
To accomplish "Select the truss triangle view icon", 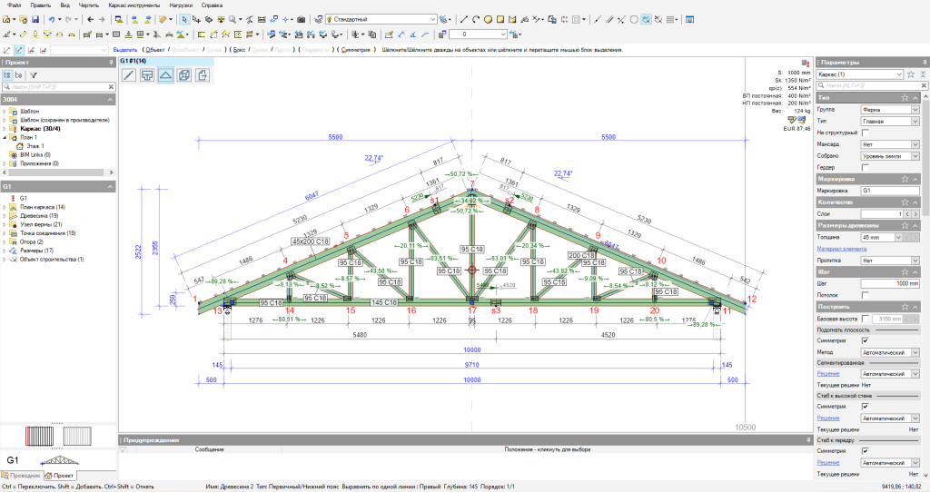I will pyautogui.click(x=165, y=74).
